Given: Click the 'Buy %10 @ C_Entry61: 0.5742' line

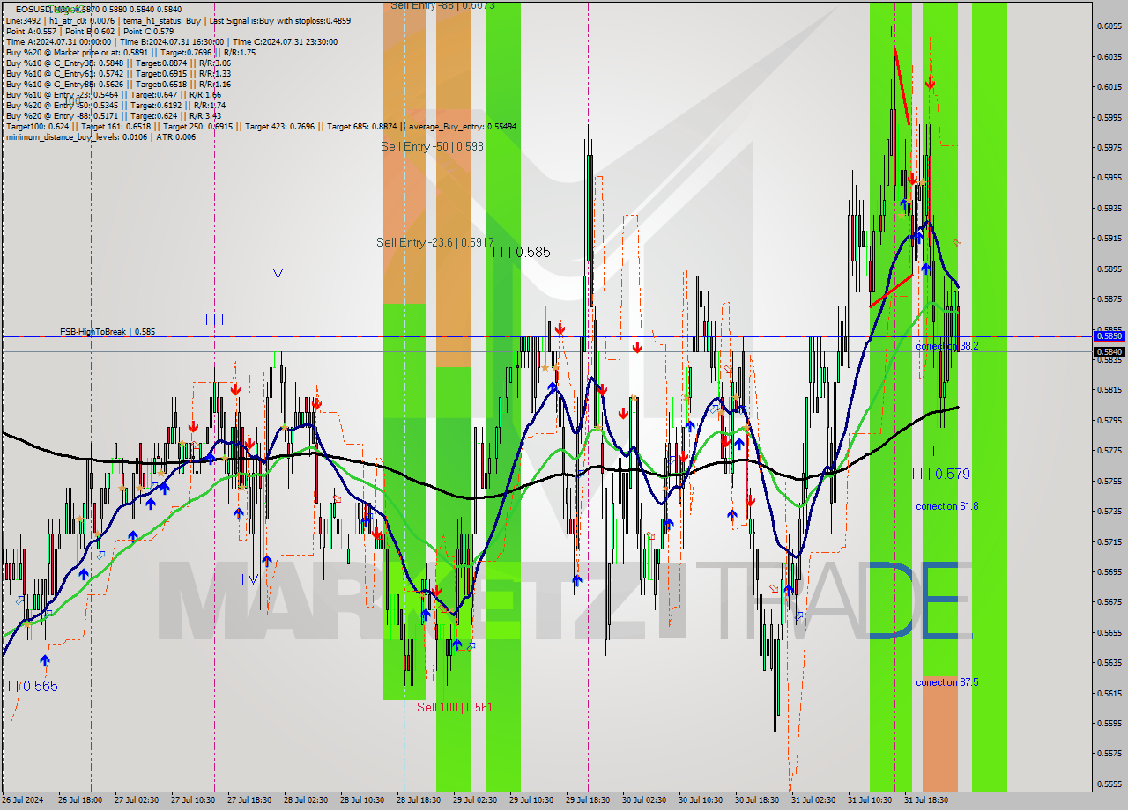Looking at the screenshot, I should 118,73.
